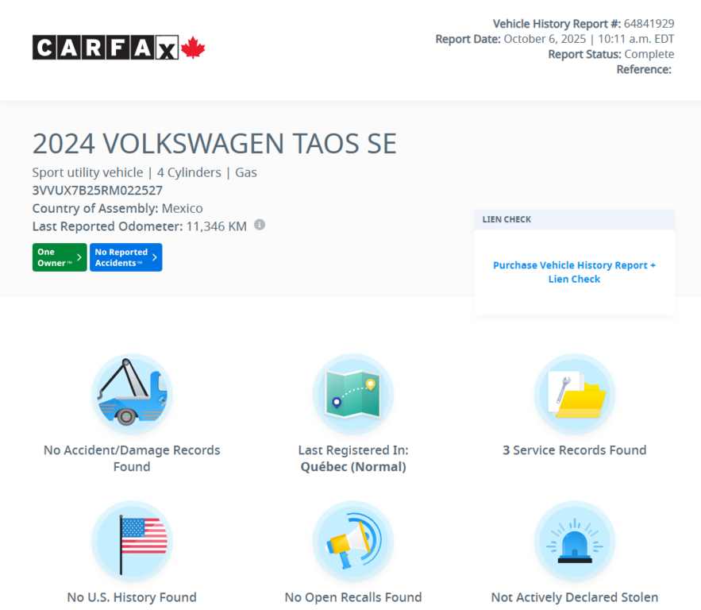The image size is (701, 610).
Task: Click the odometer info tooltip icon
Action: (259, 225)
